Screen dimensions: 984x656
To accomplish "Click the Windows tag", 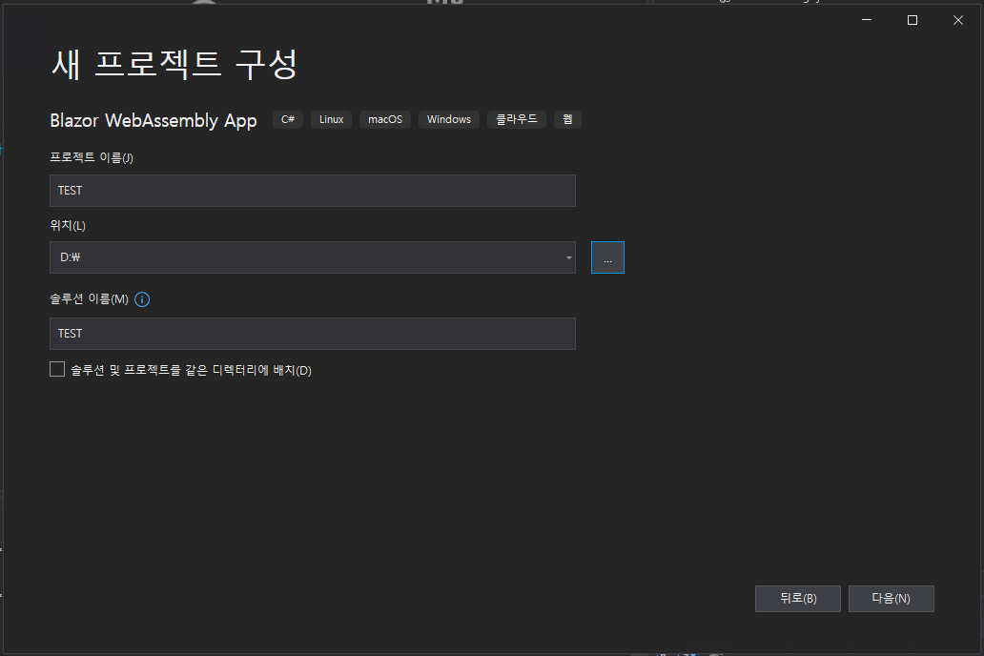I will click(449, 119).
